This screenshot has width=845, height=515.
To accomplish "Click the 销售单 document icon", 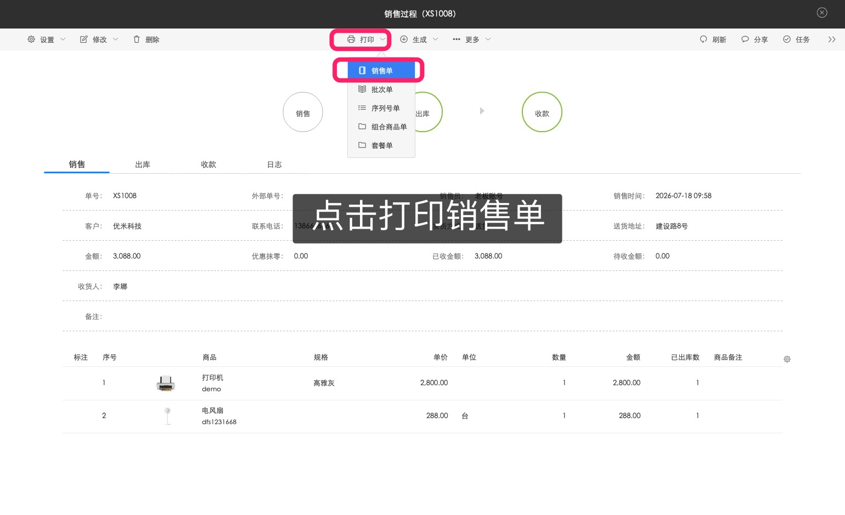I will tap(362, 71).
